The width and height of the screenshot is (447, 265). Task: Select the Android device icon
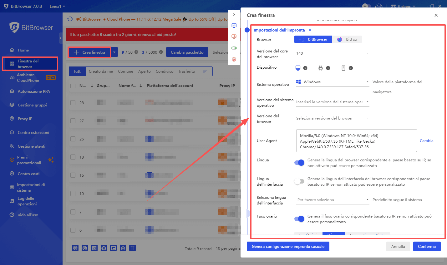point(320,68)
